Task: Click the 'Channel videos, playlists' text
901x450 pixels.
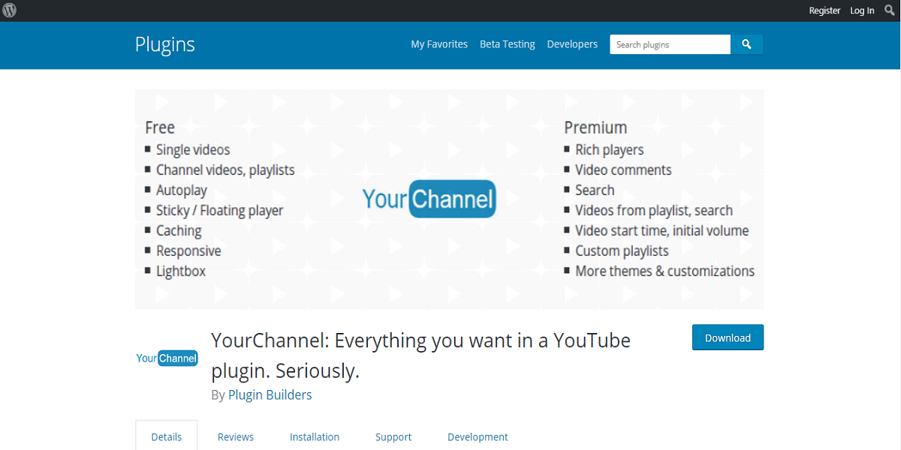Action: coord(225,170)
